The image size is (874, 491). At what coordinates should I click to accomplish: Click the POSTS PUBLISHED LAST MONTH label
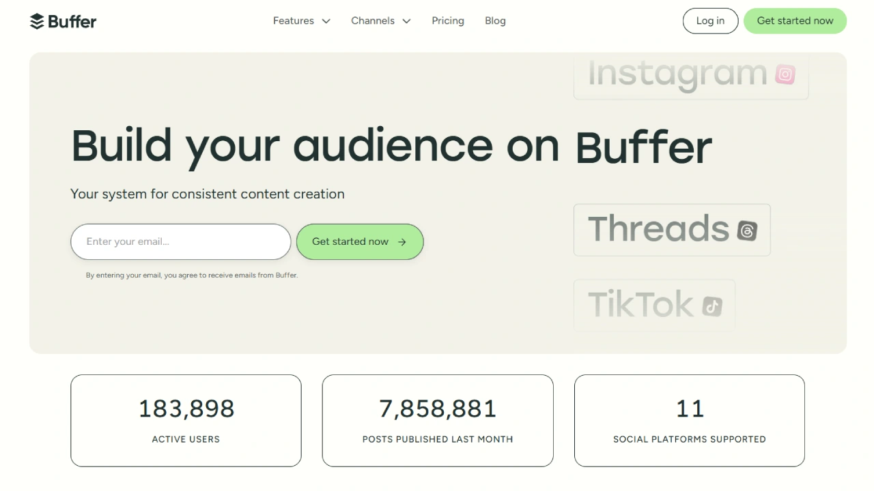438,439
